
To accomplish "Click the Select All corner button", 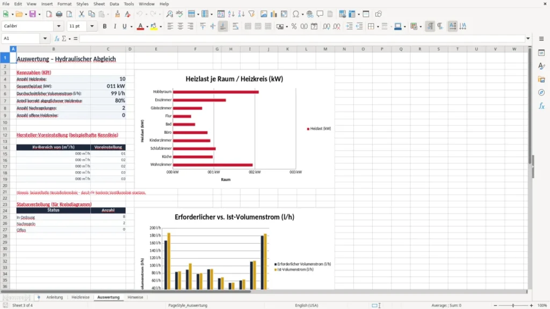I will tap(5, 49).
